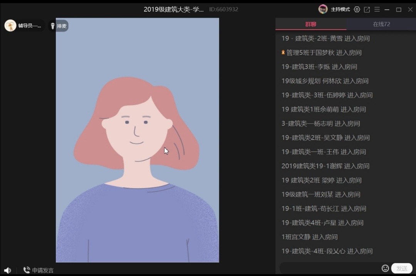Click message 2019建筑类19-1谢辉 进入房间

tap(325, 166)
